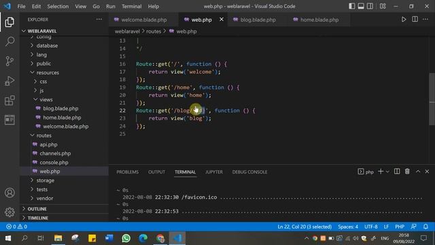Open channels.php in the file tree
Viewport: 435px width, 245px height.
[x=55, y=153]
